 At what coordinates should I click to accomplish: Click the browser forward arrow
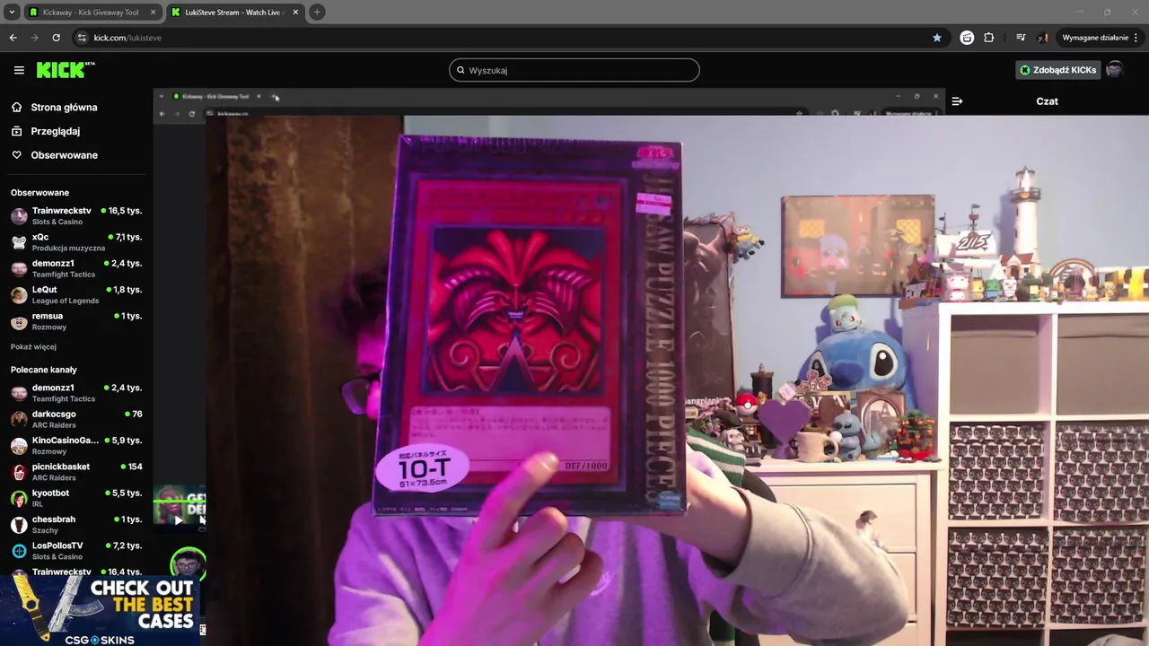(x=34, y=38)
